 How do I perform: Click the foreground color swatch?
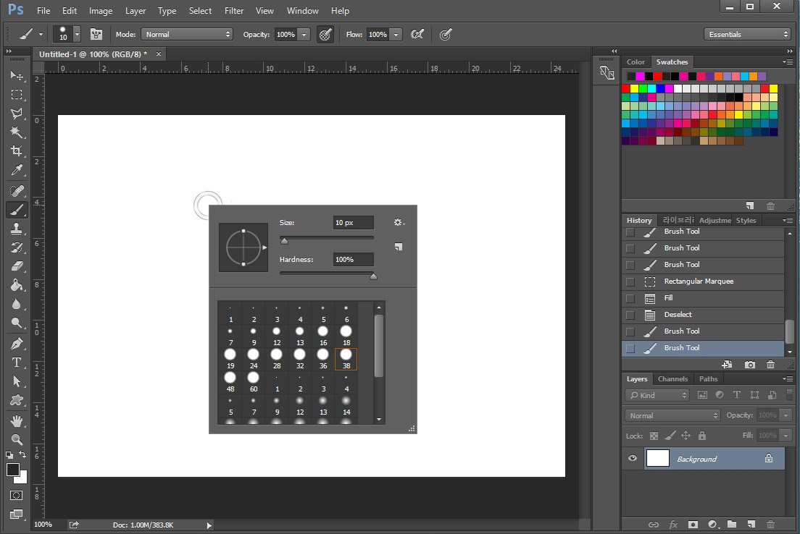[13, 470]
